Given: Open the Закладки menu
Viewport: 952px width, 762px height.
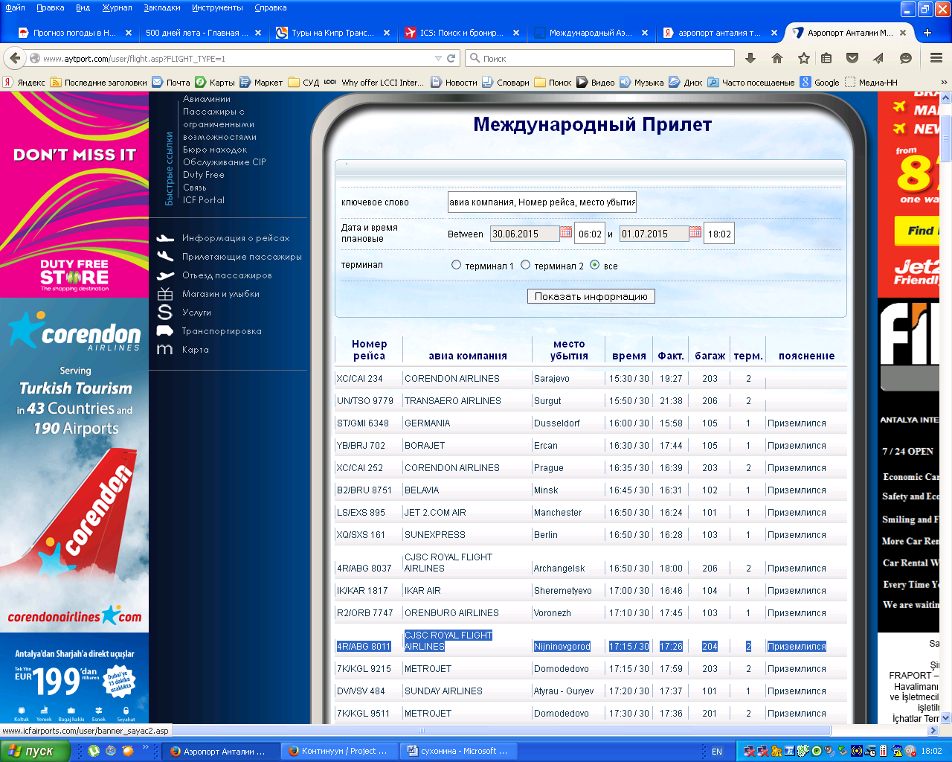Looking at the screenshot, I should pyautogui.click(x=161, y=7).
